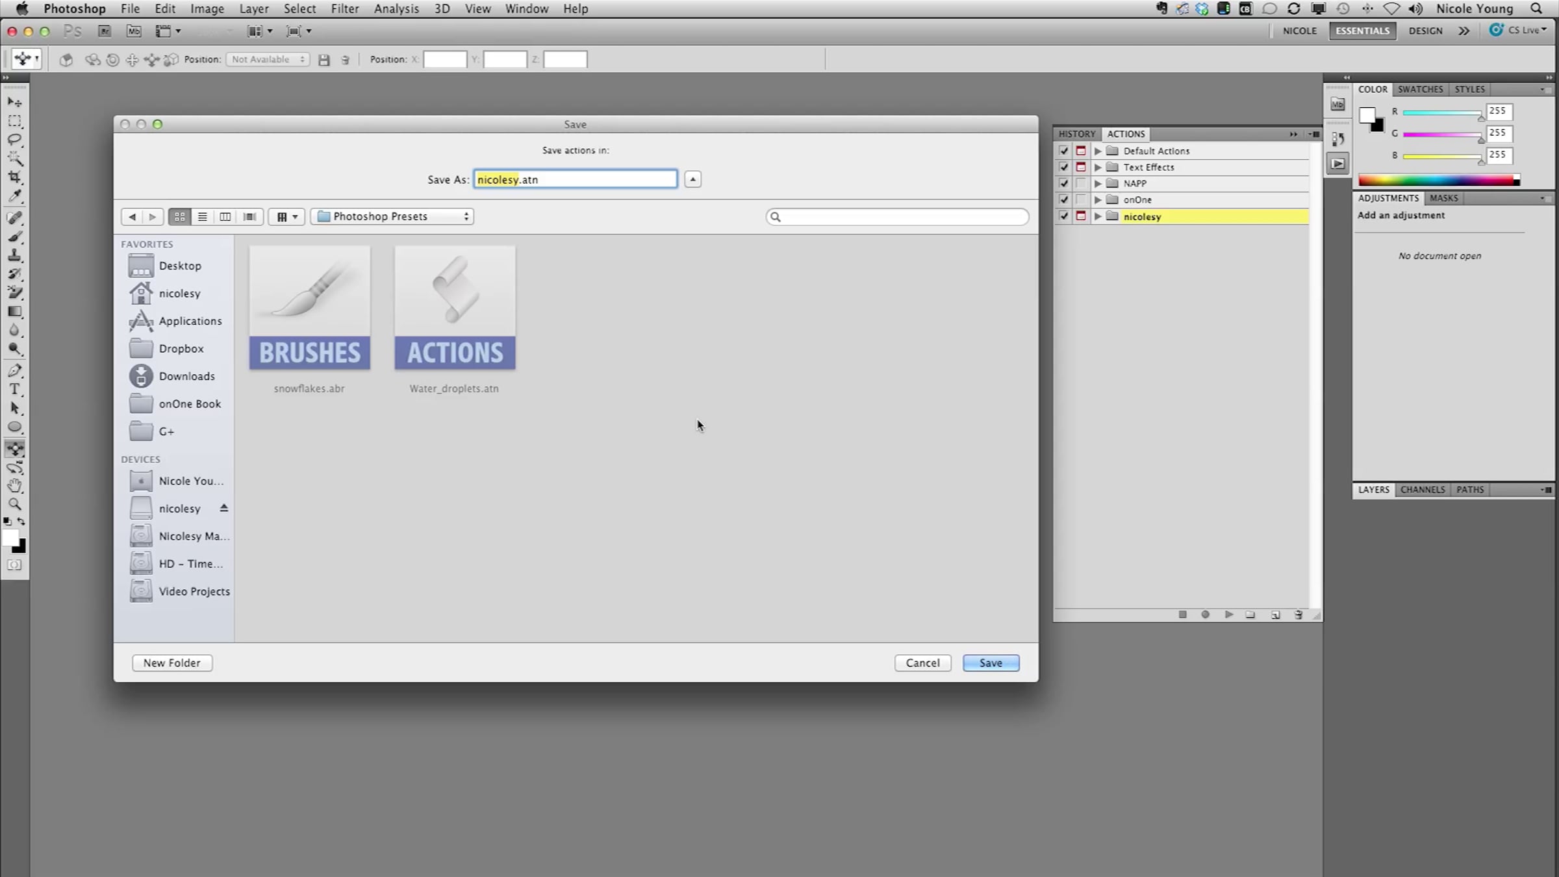This screenshot has height=877, width=1559.
Task: Select the Brush tool
Action: pyautogui.click(x=14, y=236)
